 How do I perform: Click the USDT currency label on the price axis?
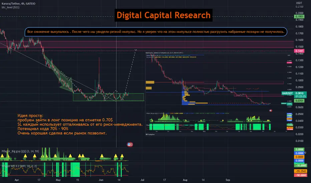coord(299,3)
